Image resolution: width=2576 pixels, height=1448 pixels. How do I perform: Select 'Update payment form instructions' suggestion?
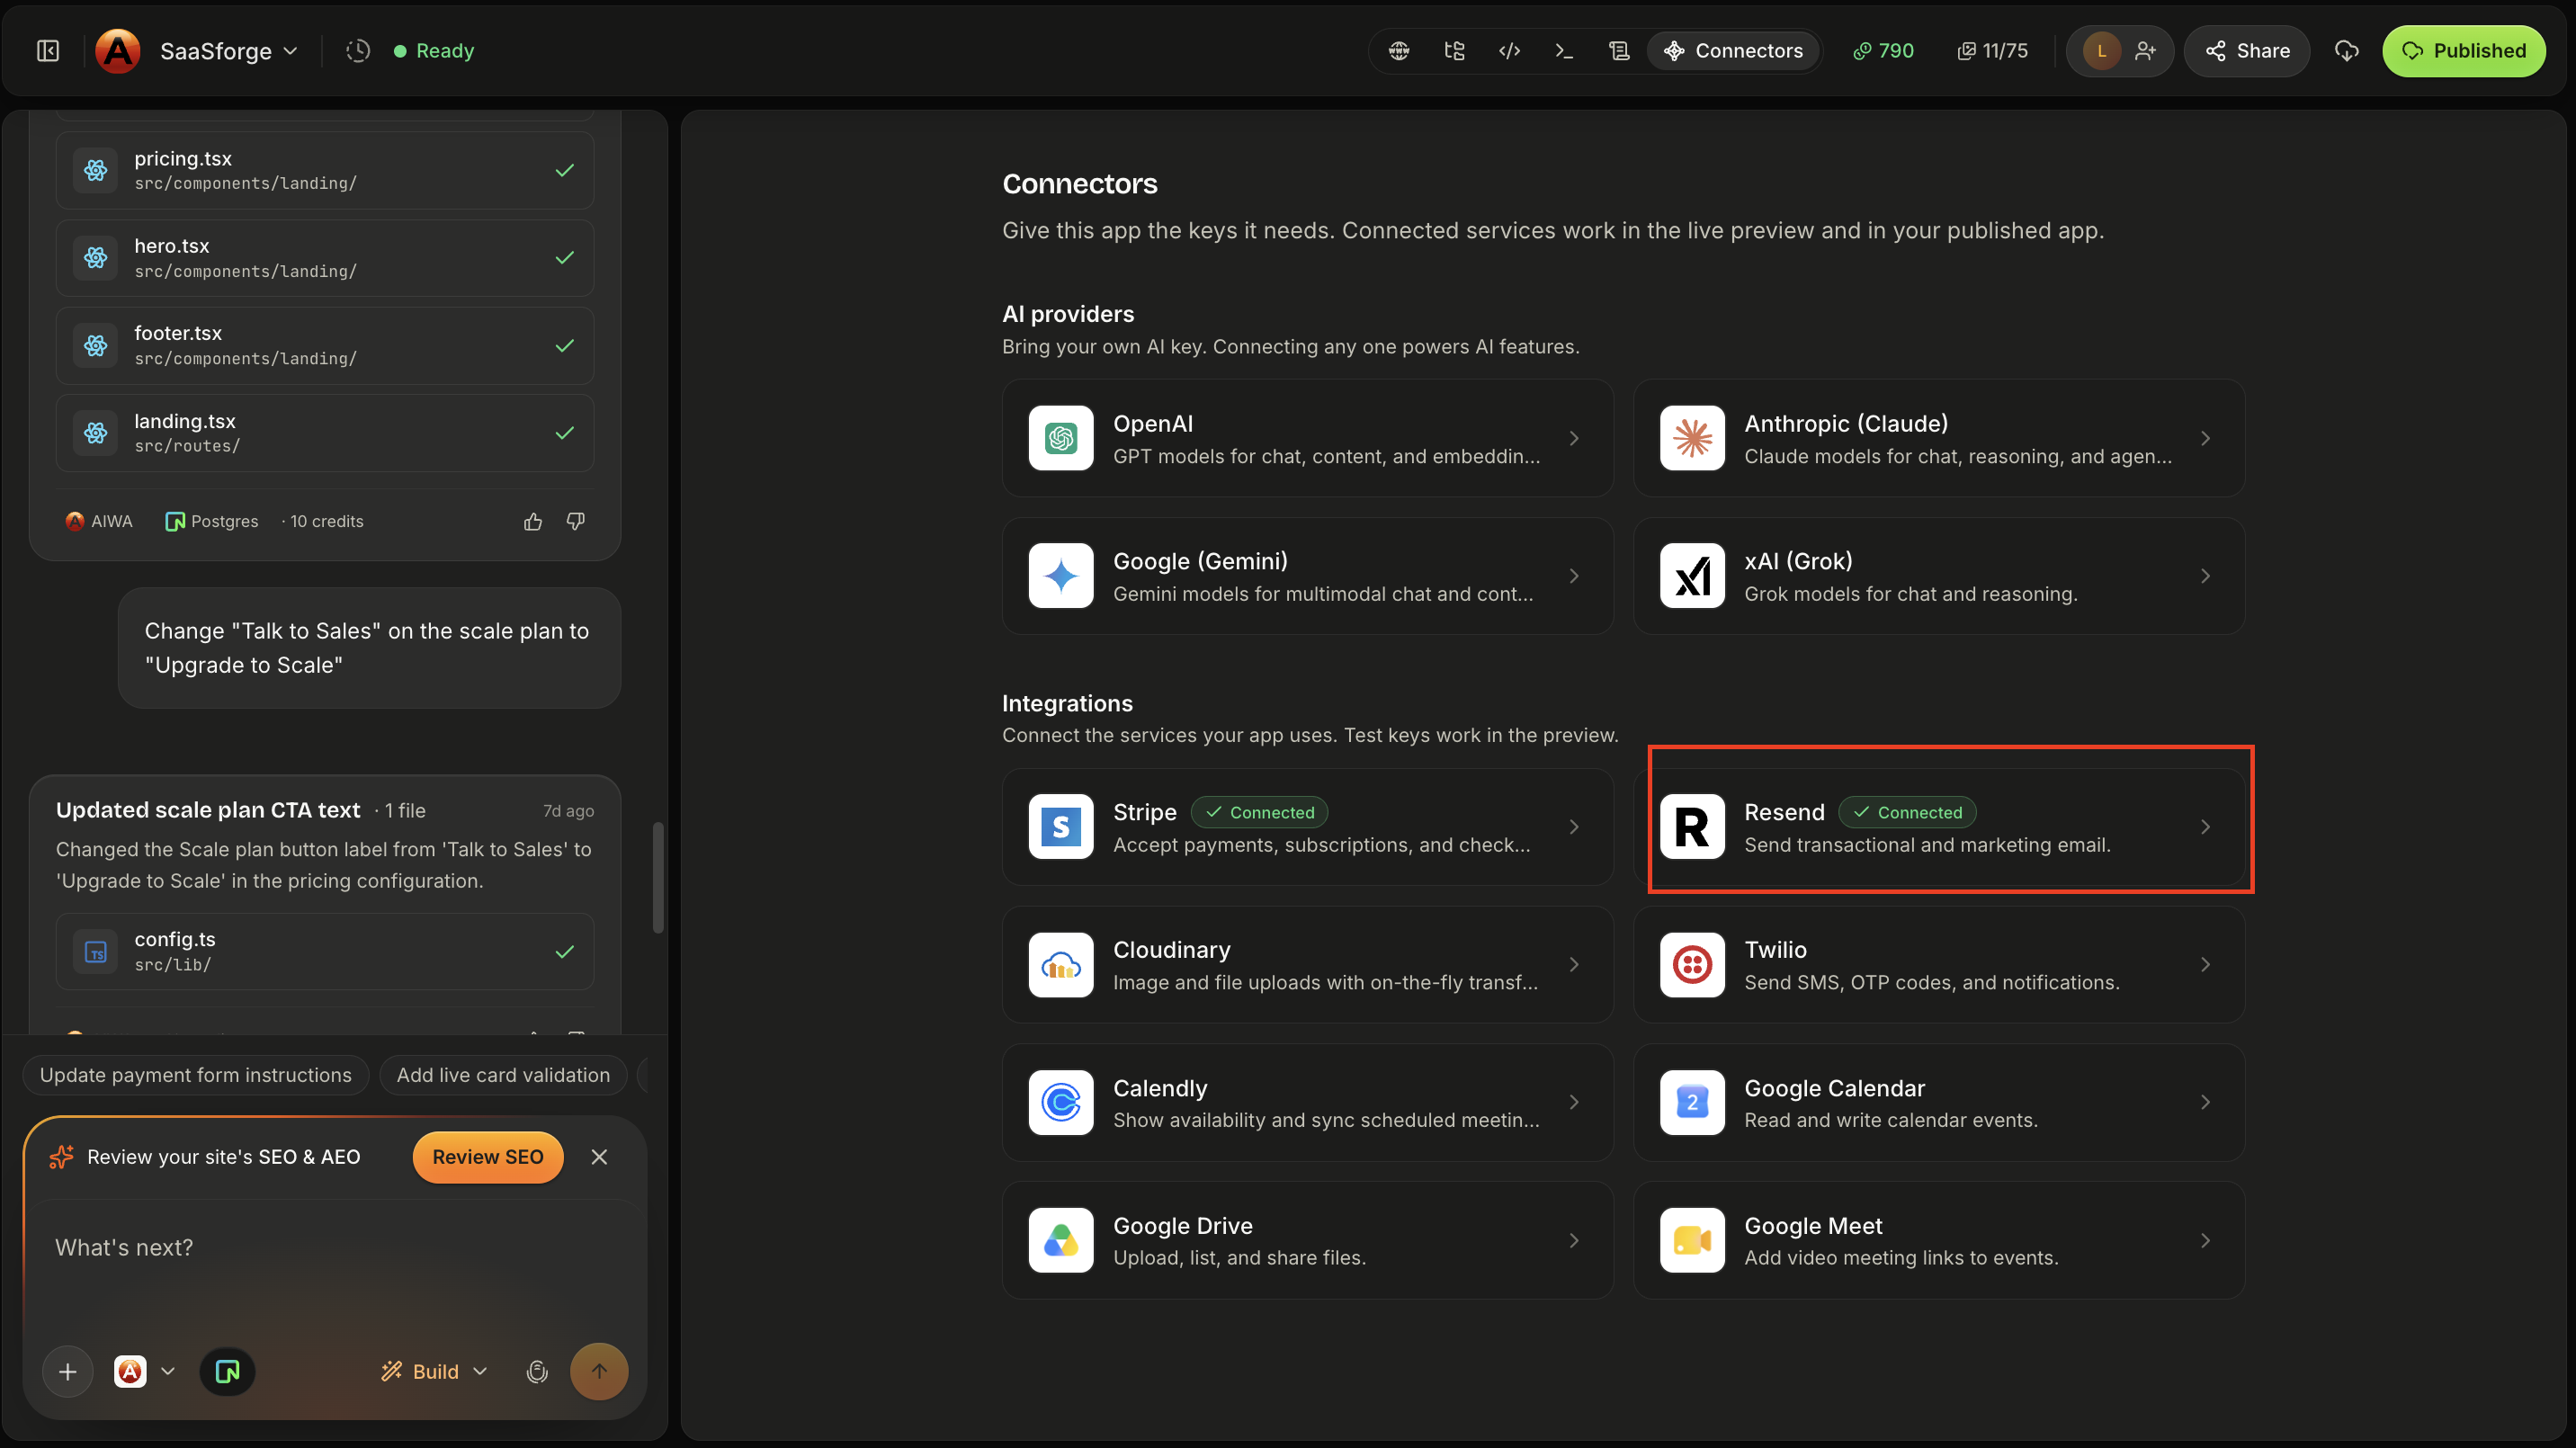[x=196, y=1075]
